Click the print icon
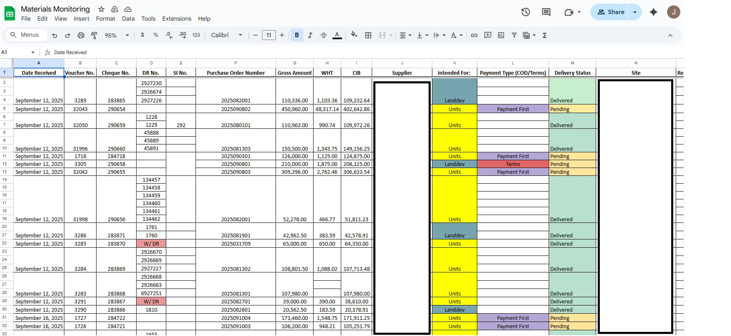731x336 pixels. 81,35
